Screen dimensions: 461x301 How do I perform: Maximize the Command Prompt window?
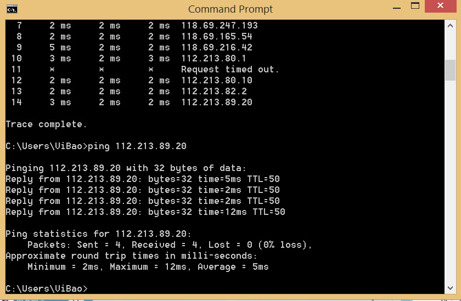(x=415, y=6)
